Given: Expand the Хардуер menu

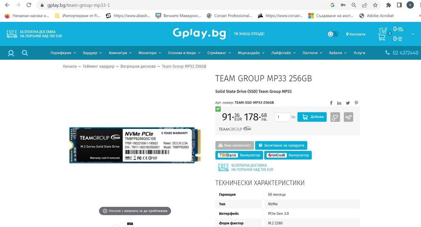Looking at the screenshot, I should 92,53.
